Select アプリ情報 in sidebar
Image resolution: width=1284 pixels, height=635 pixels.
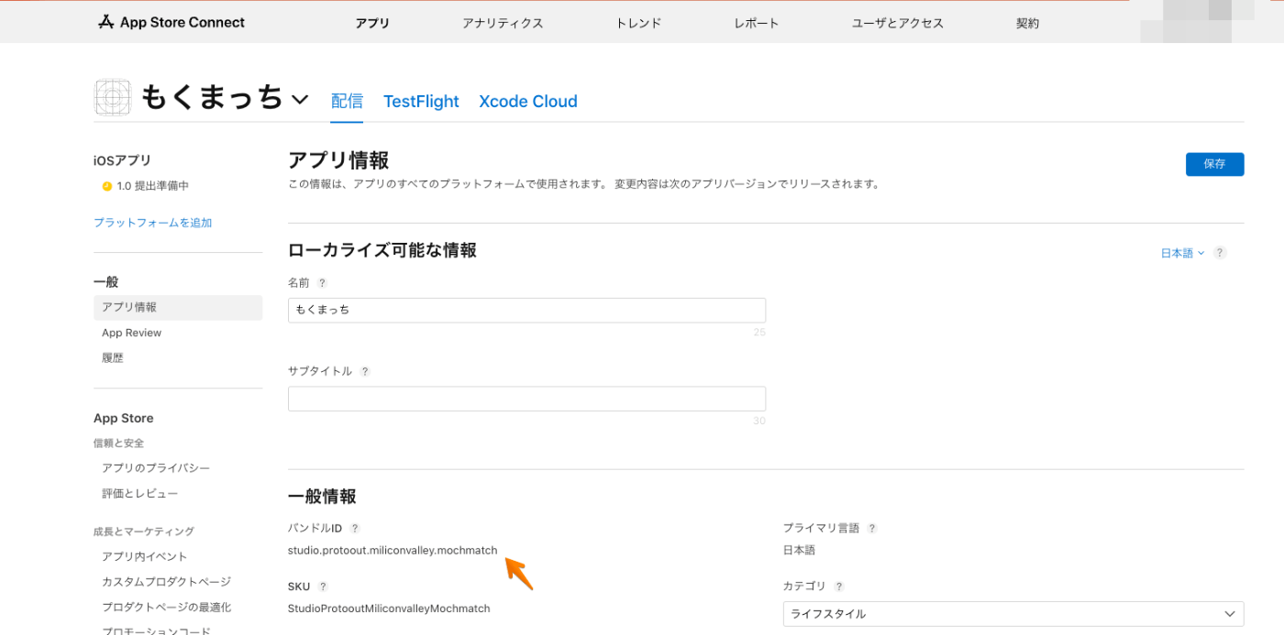[178, 308]
